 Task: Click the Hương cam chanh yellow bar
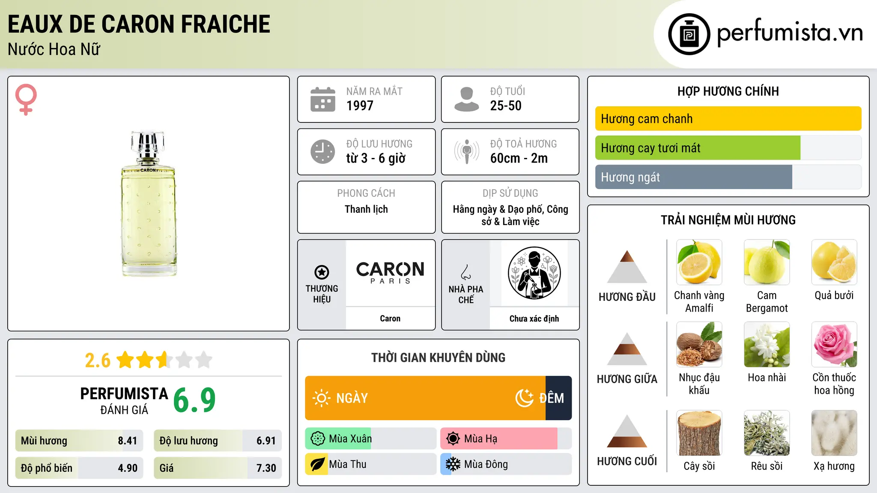click(728, 119)
